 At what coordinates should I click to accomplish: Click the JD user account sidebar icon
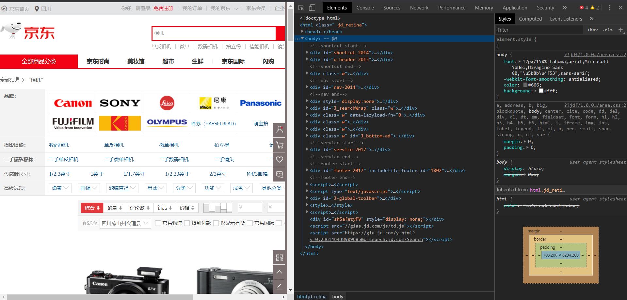click(x=280, y=130)
